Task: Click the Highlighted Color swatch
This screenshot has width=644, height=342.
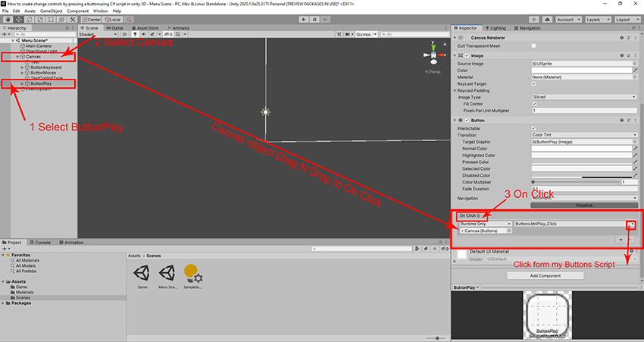Action: tap(582, 155)
